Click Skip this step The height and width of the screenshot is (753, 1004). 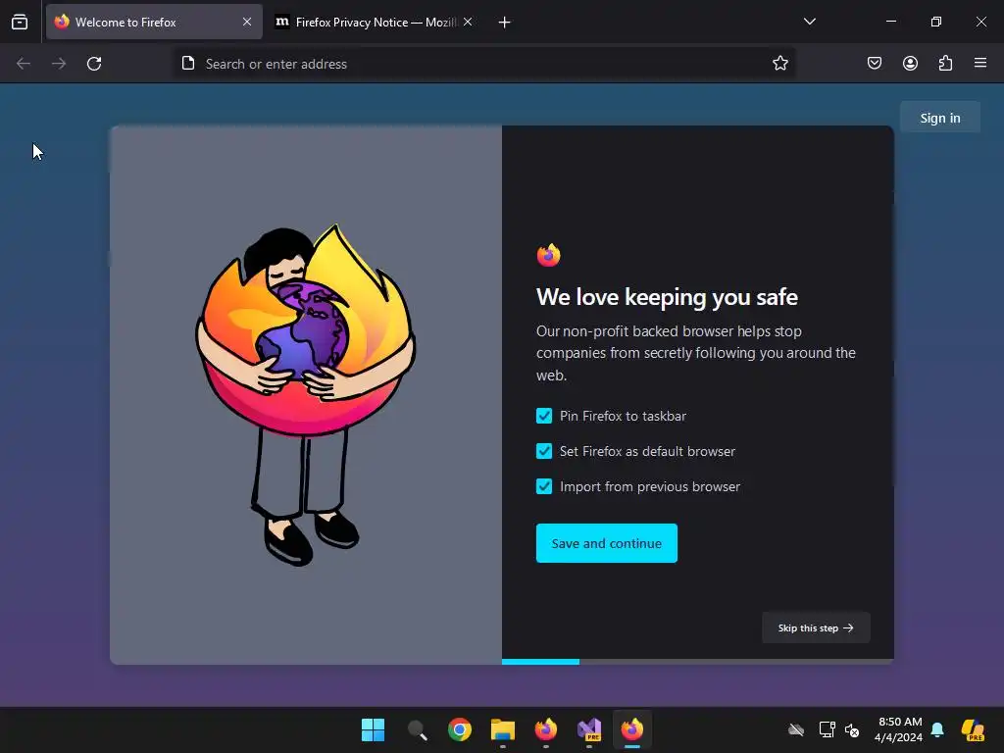click(x=816, y=628)
